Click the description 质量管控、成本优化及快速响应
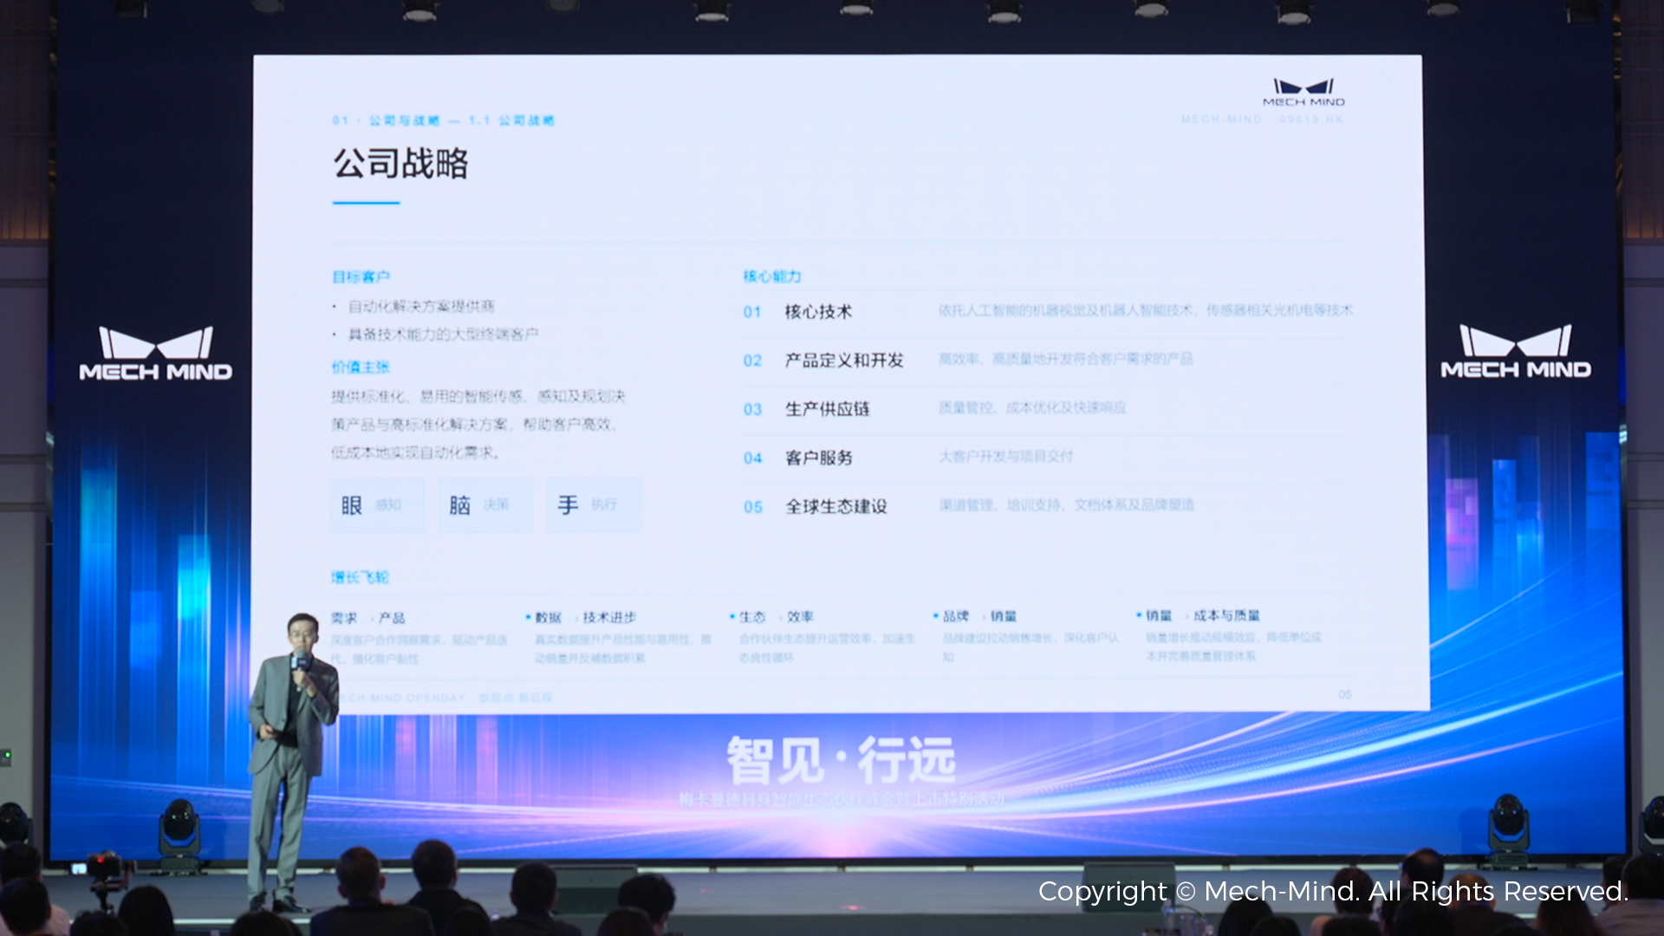 click(x=1032, y=407)
